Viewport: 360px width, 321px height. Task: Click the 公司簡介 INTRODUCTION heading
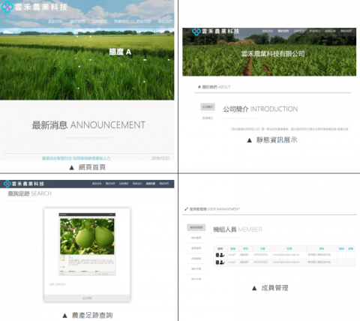tap(260, 109)
